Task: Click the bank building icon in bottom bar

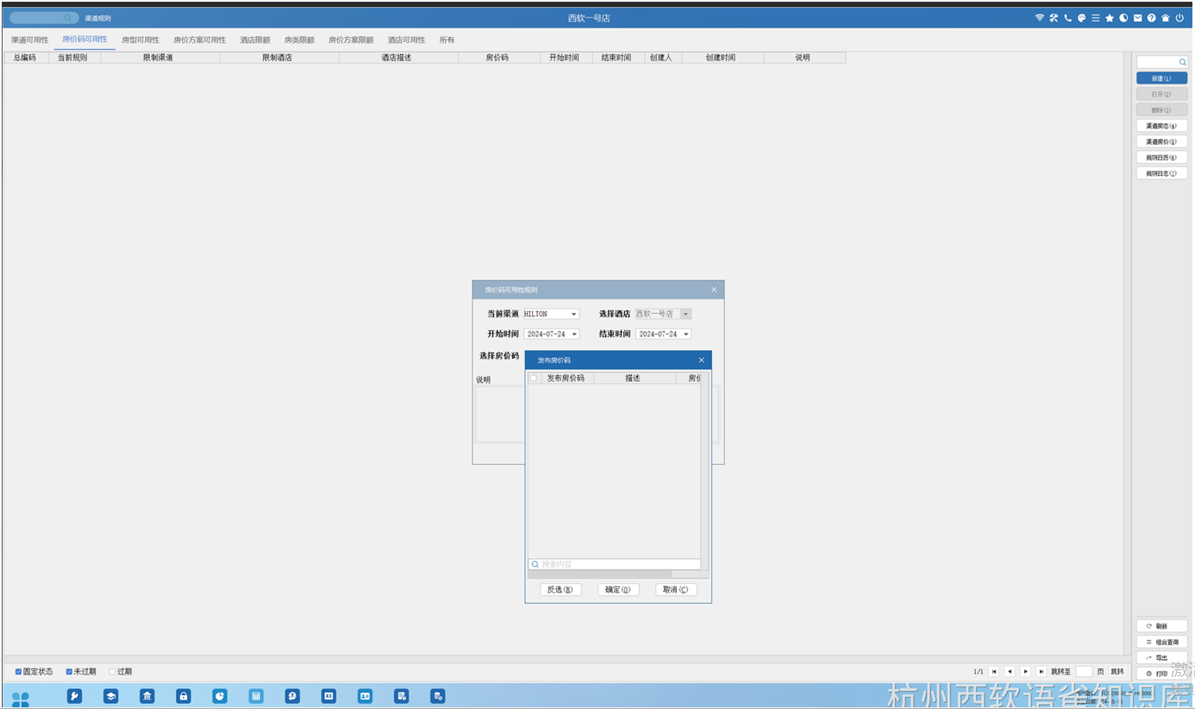Action: (147, 696)
